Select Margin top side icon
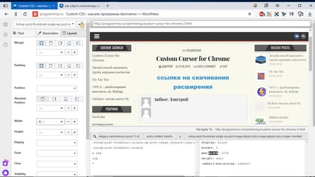The width and height of the screenshot is (315, 177). [51, 43]
